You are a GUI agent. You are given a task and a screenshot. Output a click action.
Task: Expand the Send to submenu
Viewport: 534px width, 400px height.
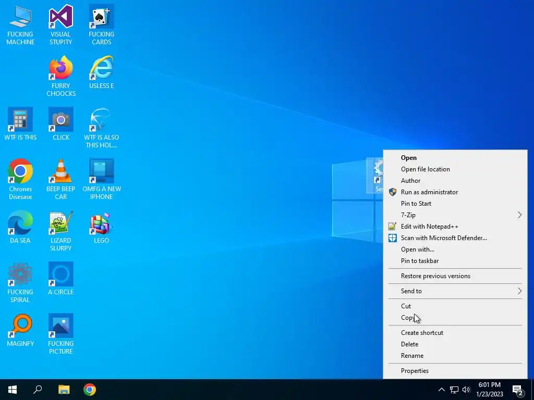(x=455, y=291)
